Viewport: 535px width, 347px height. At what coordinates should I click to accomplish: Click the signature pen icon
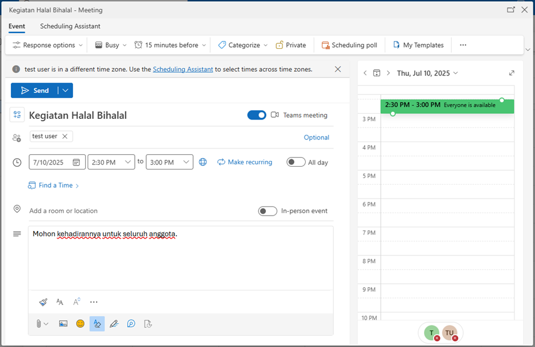coord(114,324)
